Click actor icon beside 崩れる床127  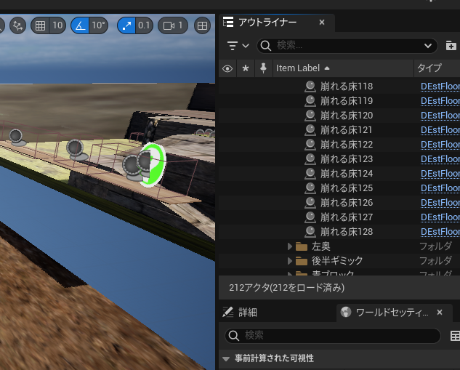[x=310, y=217]
